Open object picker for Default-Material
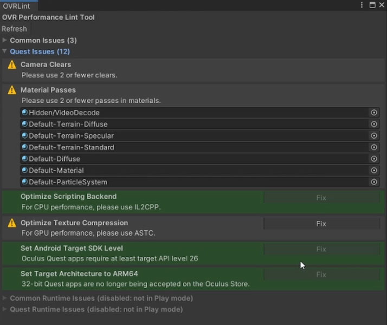387x325 pixels. pos(374,171)
